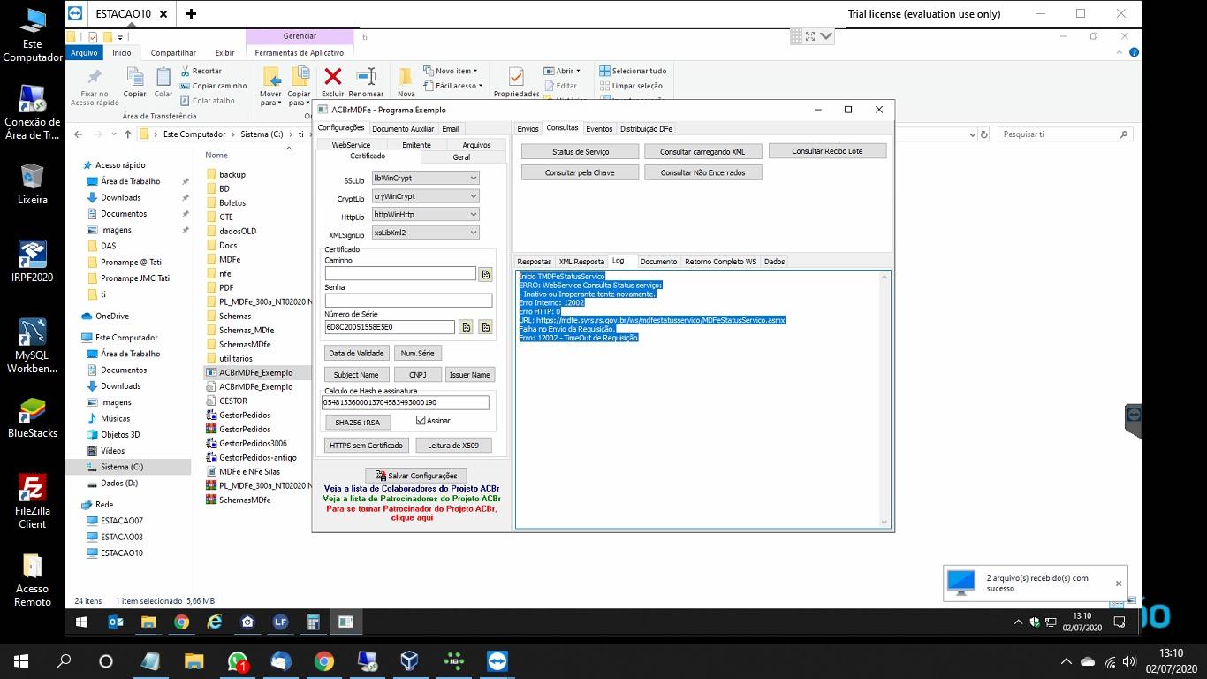Click Outlook icon in remote taskbar

pos(116,622)
